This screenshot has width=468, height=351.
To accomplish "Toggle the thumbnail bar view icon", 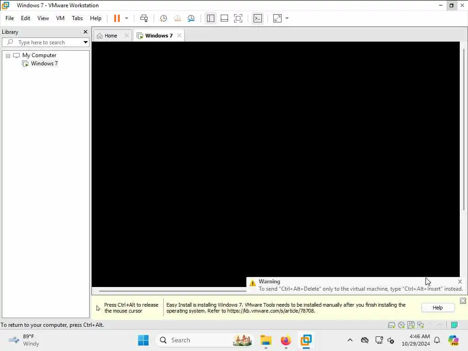I will 224,18.
